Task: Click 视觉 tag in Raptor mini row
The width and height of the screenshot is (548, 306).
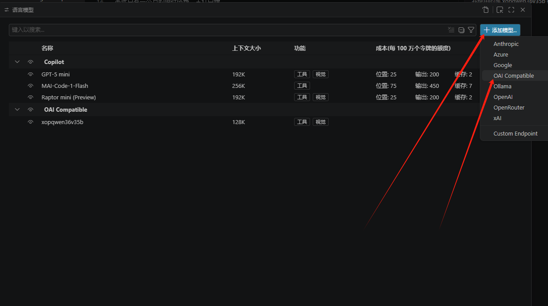Action: pyautogui.click(x=321, y=98)
